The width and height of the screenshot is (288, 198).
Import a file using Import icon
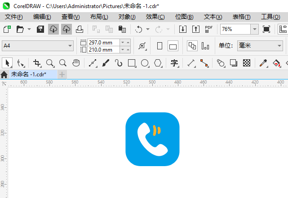pos(183,29)
